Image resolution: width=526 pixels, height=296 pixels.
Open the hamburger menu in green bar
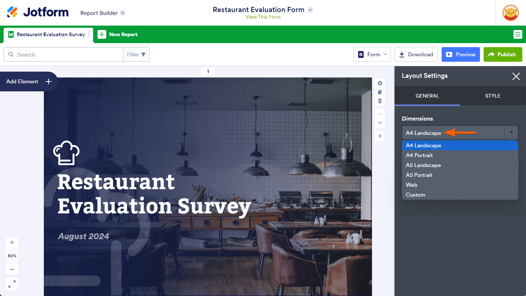coord(518,34)
